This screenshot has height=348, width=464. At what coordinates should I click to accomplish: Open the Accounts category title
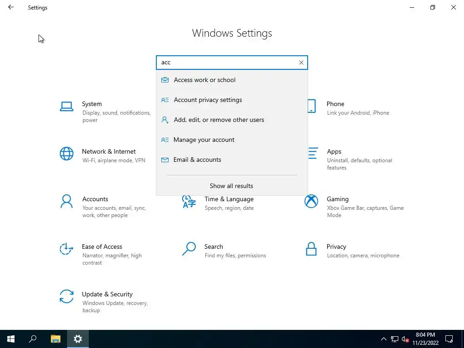(95, 199)
